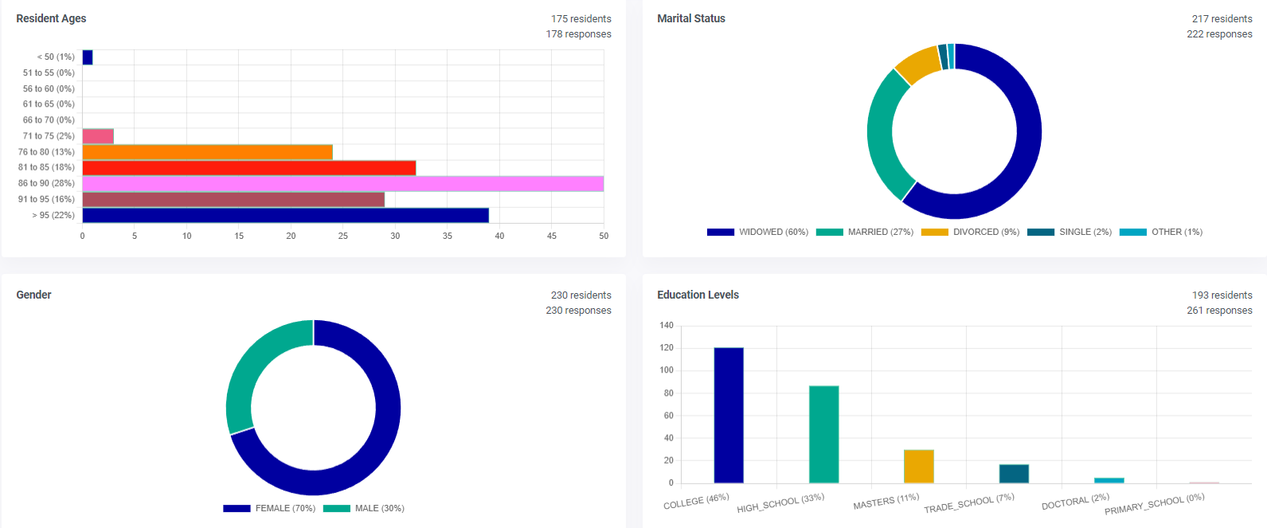Click the 56 to 60 (0%) axis label
Viewport: 1267px width, 528px height.
pyautogui.click(x=49, y=89)
